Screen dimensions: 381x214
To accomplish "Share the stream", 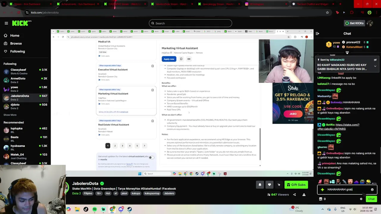I will [x=294, y=195].
